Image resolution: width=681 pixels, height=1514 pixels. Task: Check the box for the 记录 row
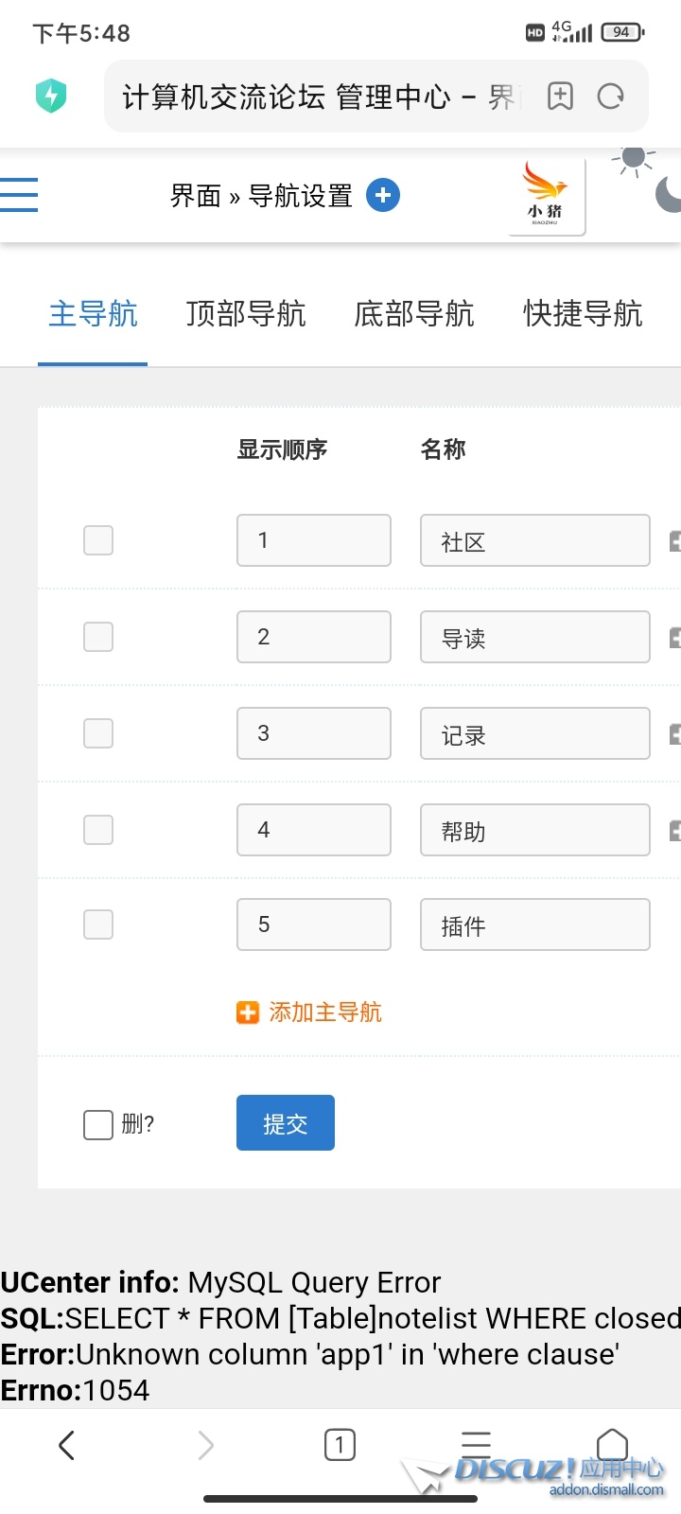(x=98, y=733)
